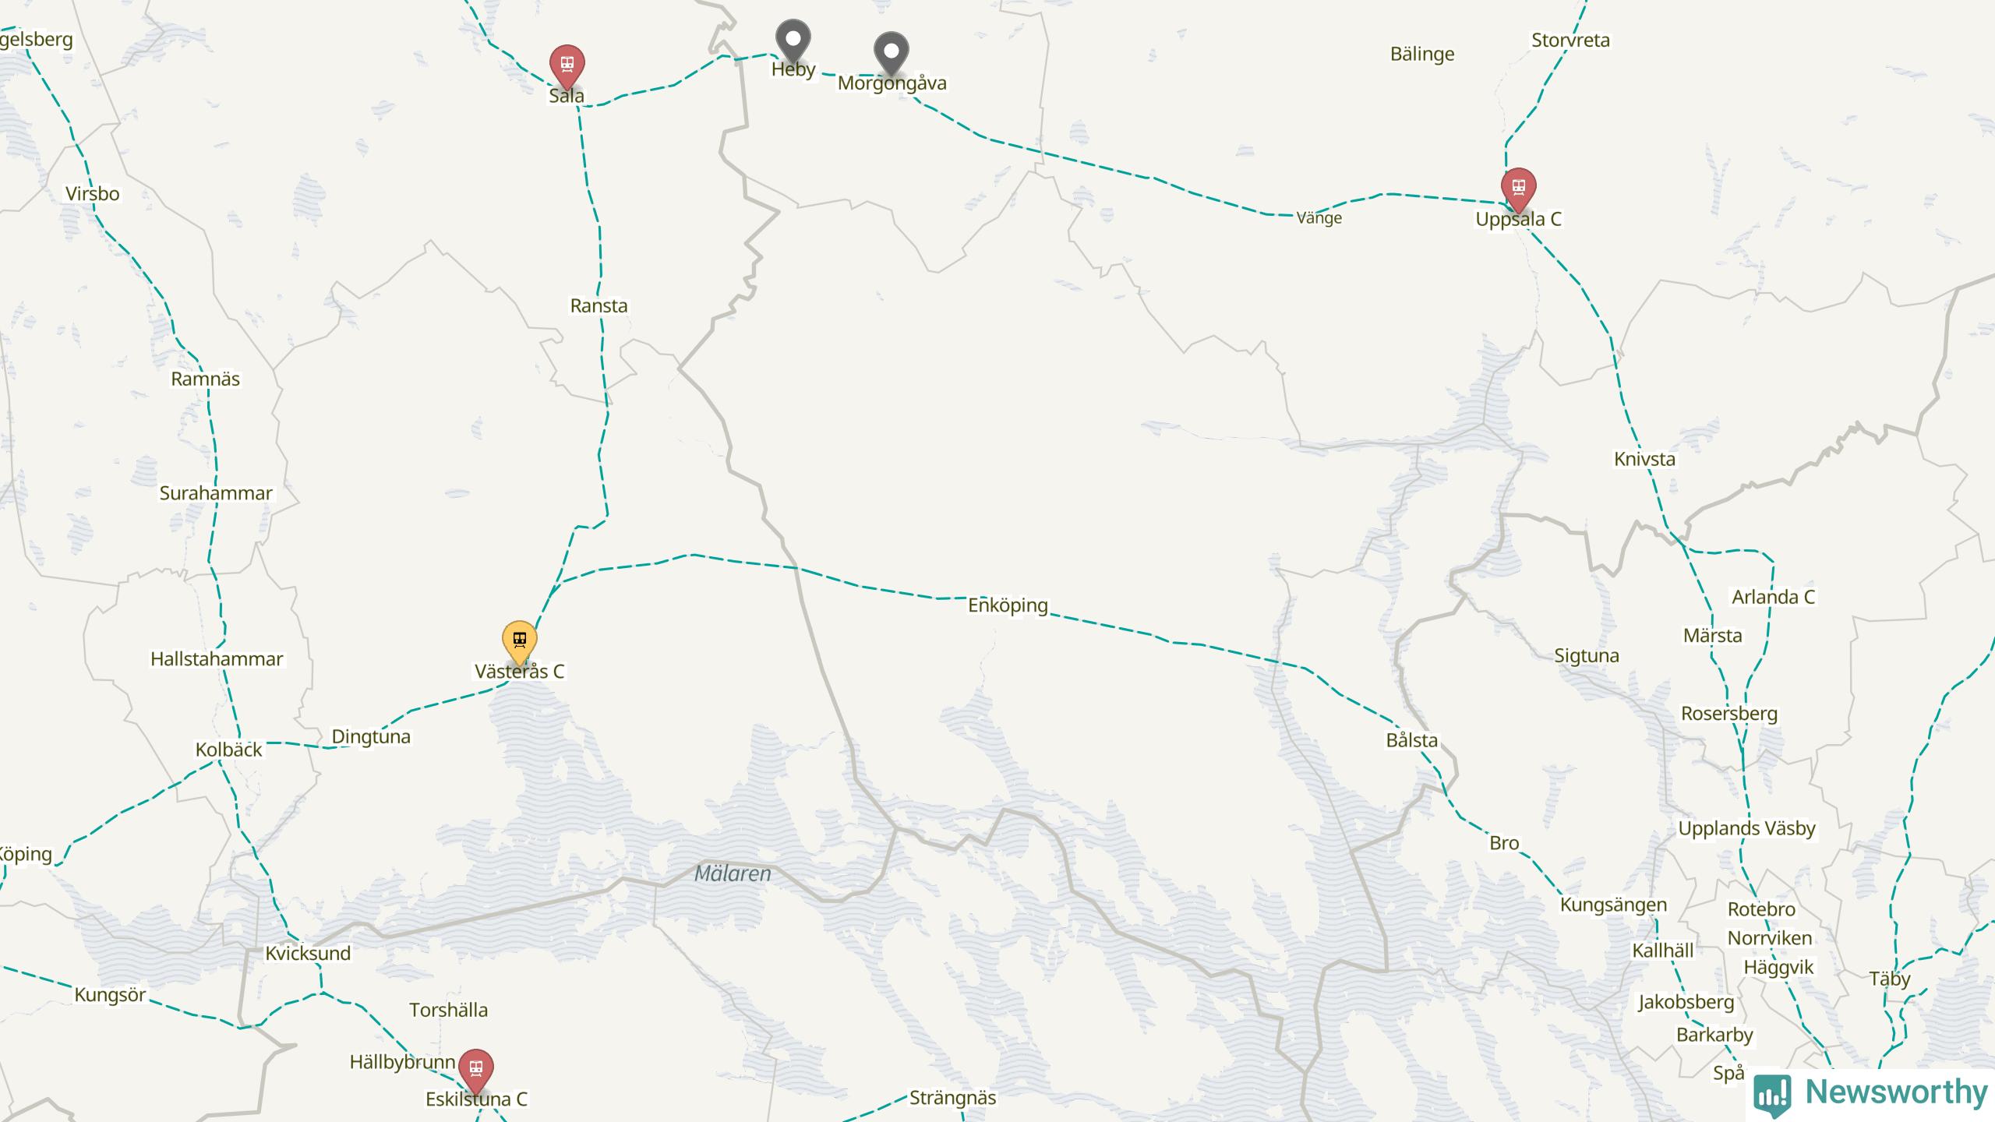This screenshot has height=1122, width=1995.
Task: Select the red train marker at Eskilstuna C
Action: point(475,1070)
